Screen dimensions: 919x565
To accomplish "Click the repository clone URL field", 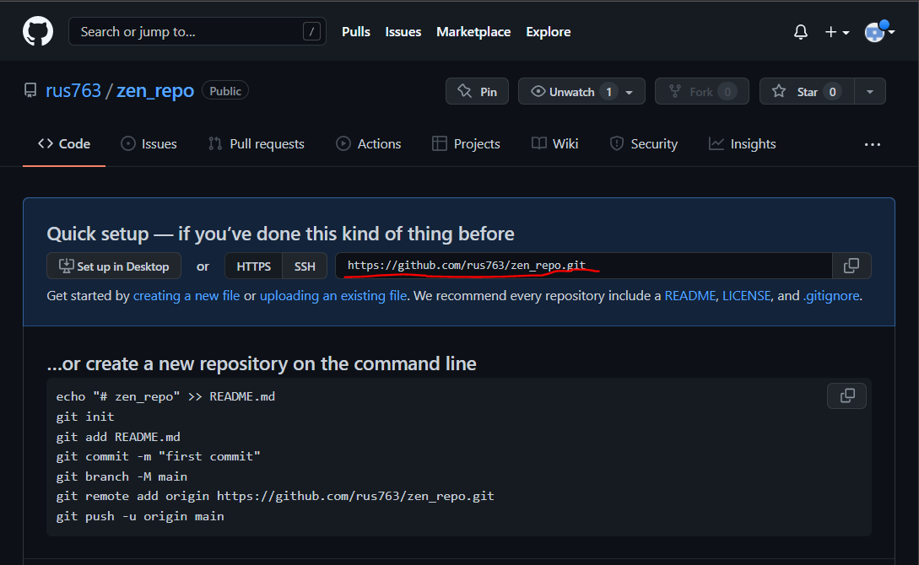I will [x=584, y=266].
